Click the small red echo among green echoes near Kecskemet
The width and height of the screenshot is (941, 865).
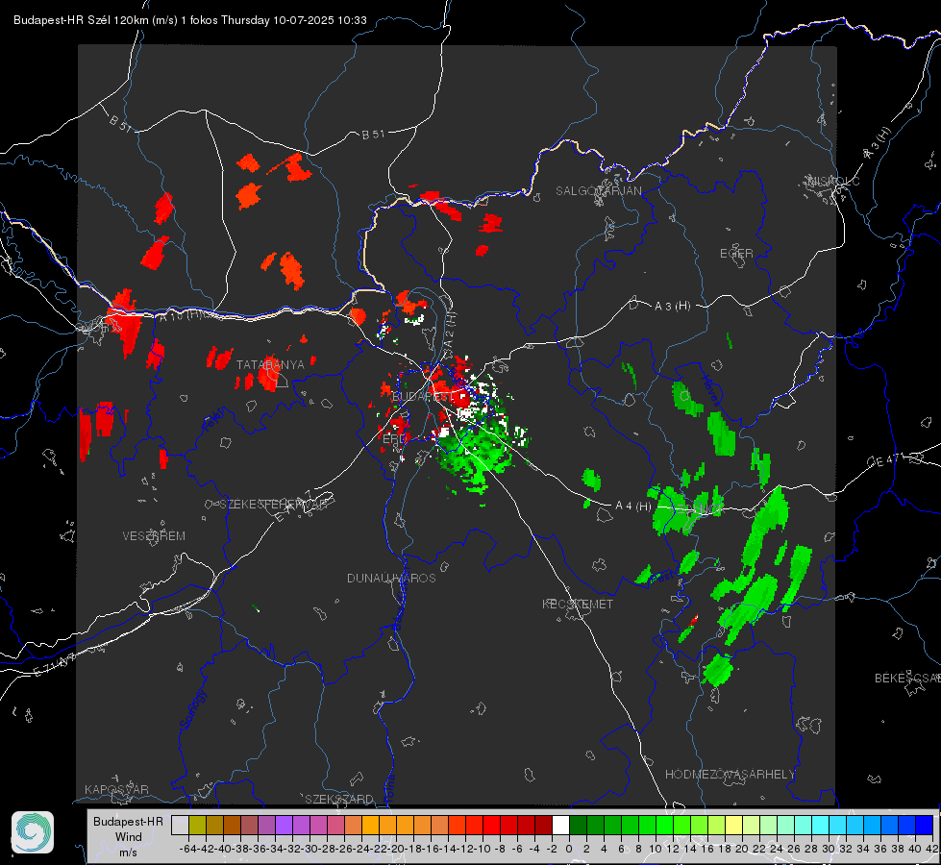tap(694, 620)
